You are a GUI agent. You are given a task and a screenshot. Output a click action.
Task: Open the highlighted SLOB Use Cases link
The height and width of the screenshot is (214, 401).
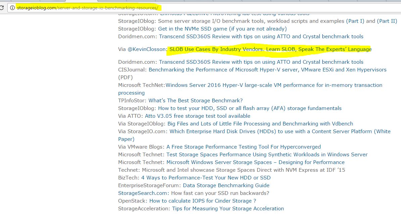tap(270, 49)
